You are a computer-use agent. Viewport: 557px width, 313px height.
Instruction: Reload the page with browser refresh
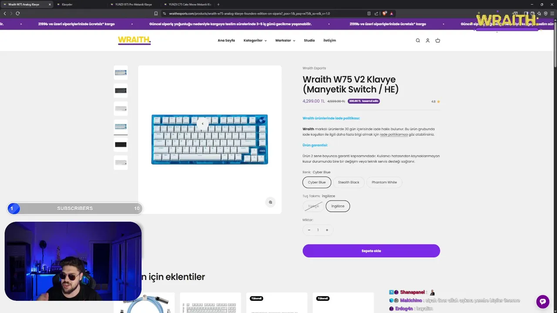(x=18, y=13)
